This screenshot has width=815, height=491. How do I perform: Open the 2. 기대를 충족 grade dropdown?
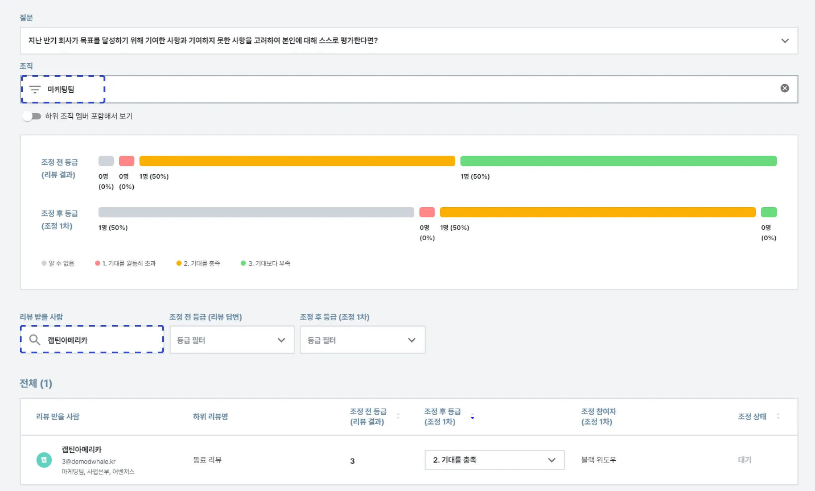pyautogui.click(x=494, y=460)
